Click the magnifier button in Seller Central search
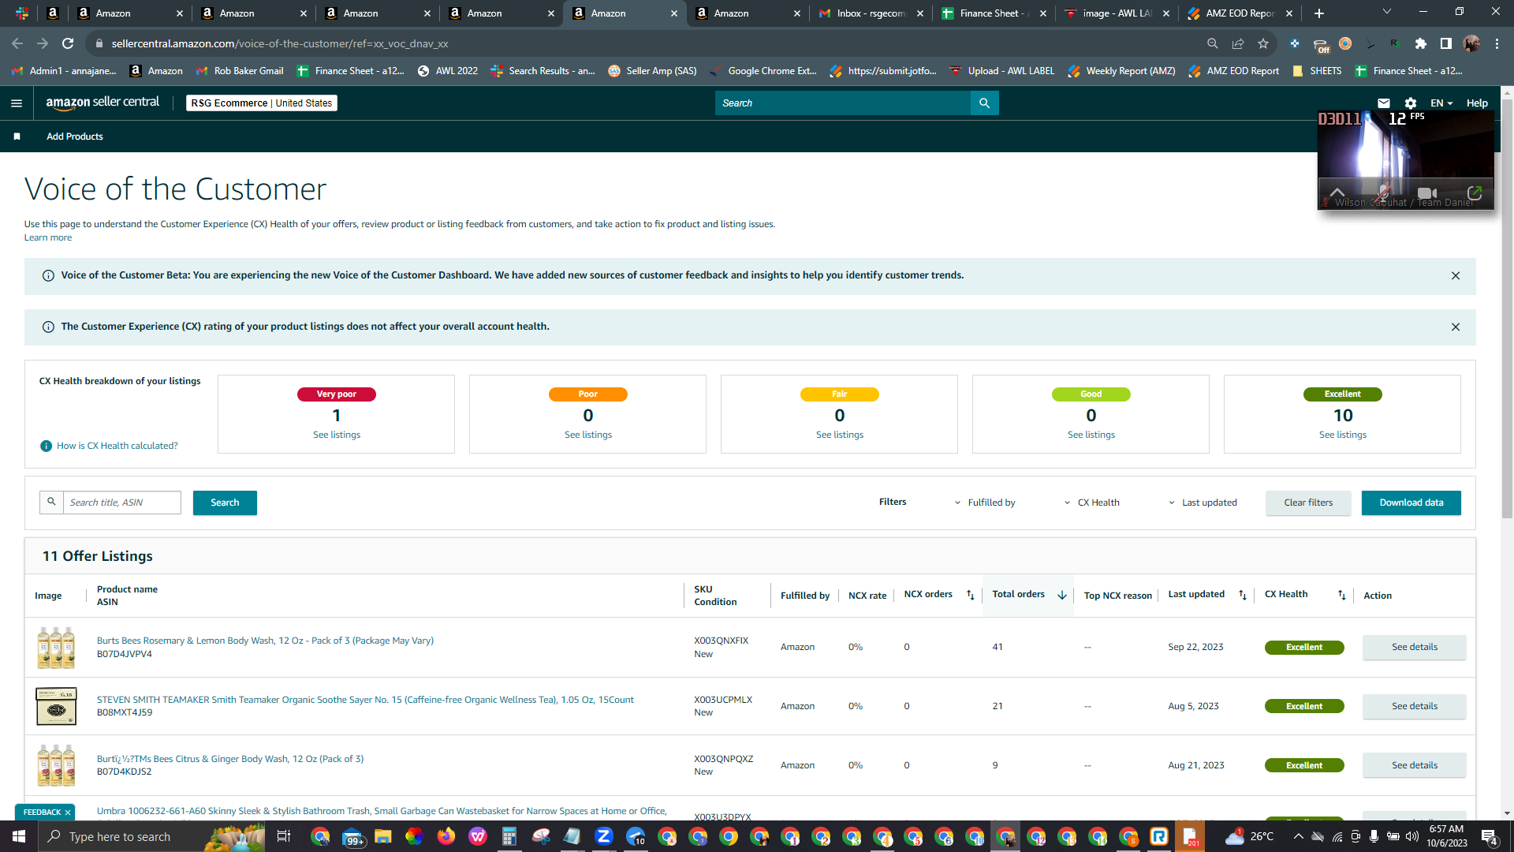Image resolution: width=1514 pixels, height=852 pixels. pos(984,103)
